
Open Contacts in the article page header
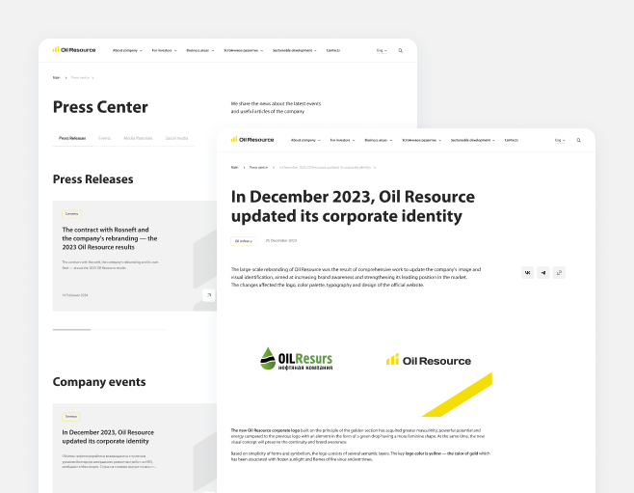[512, 141]
